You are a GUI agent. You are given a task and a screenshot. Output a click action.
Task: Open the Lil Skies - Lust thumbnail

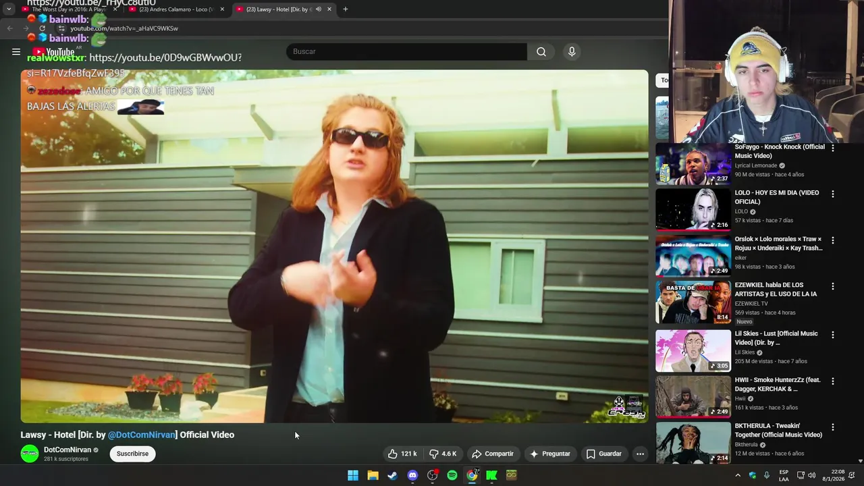693,351
